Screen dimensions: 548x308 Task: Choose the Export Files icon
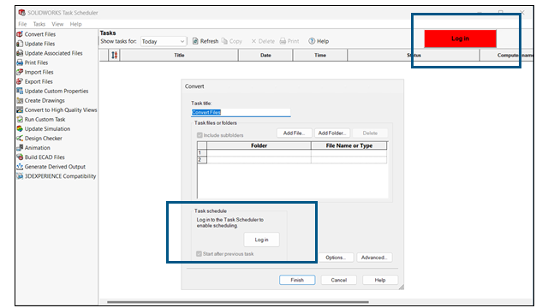[x=20, y=81]
